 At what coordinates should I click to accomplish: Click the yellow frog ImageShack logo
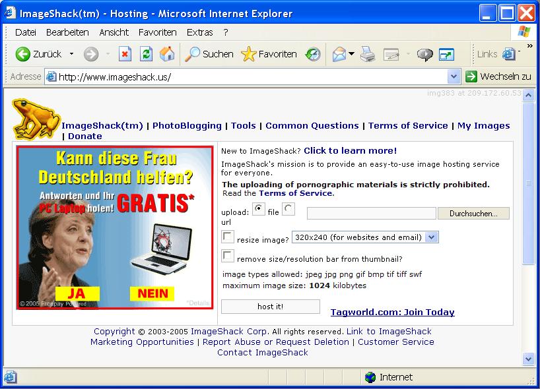(x=36, y=119)
